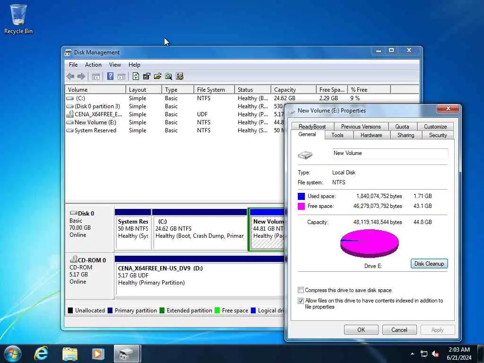Open the blue Help question-mark toolbar icon
Screen dimensions: 484x363
tap(110, 76)
